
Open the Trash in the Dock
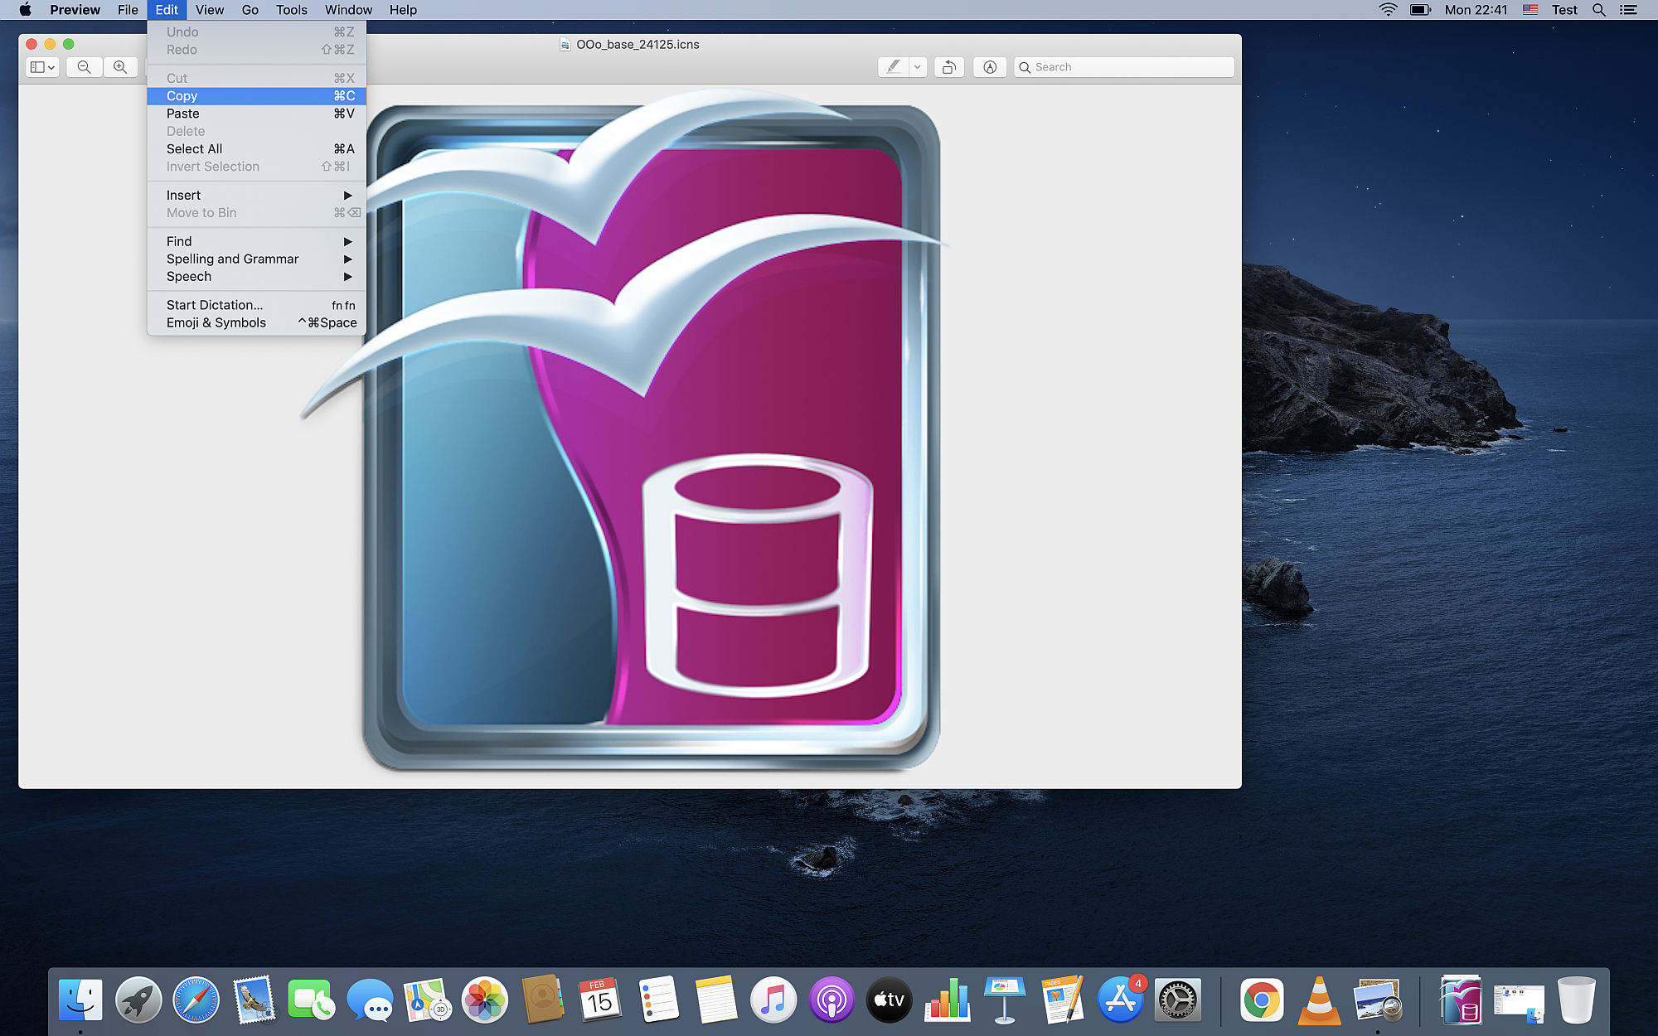pos(1576,1000)
